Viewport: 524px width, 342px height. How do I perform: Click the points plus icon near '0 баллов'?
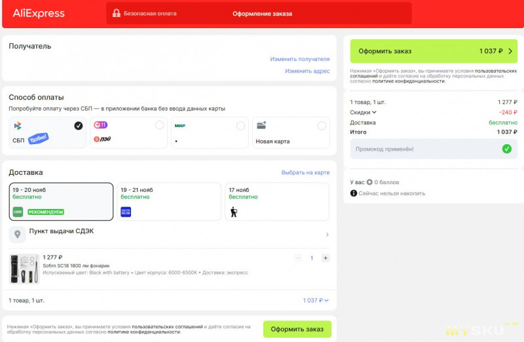(369, 182)
